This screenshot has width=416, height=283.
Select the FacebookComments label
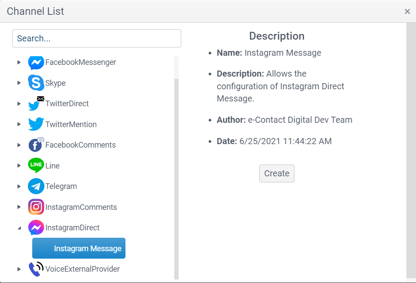(81, 145)
